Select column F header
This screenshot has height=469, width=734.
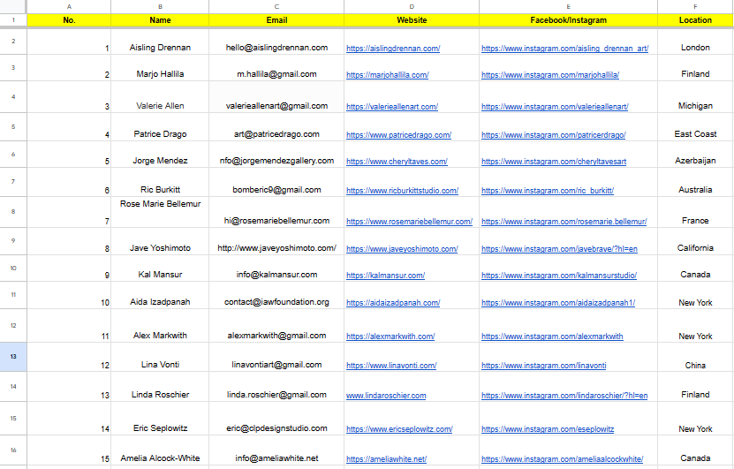(695, 6)
